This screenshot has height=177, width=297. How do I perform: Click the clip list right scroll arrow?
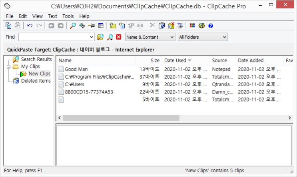coord(290,118)
